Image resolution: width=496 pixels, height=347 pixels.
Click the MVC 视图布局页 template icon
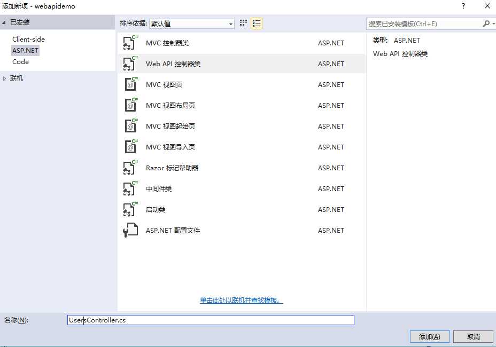[130, 105]
